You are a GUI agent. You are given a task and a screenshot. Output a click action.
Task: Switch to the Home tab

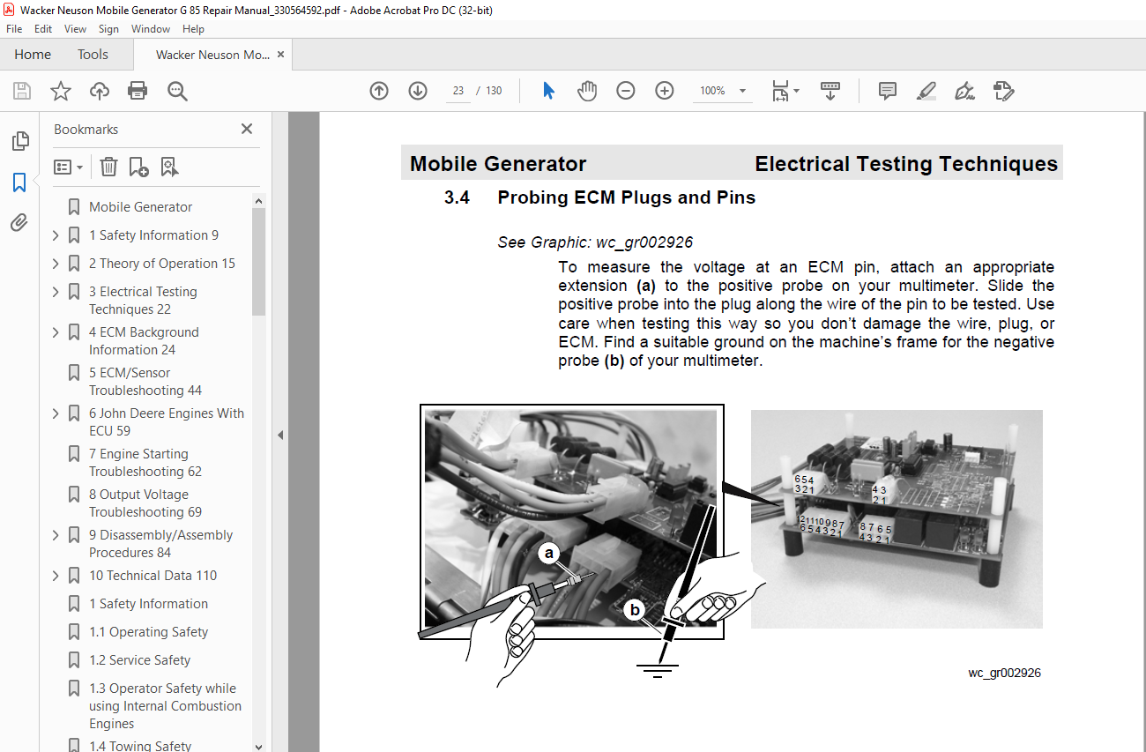33,54
